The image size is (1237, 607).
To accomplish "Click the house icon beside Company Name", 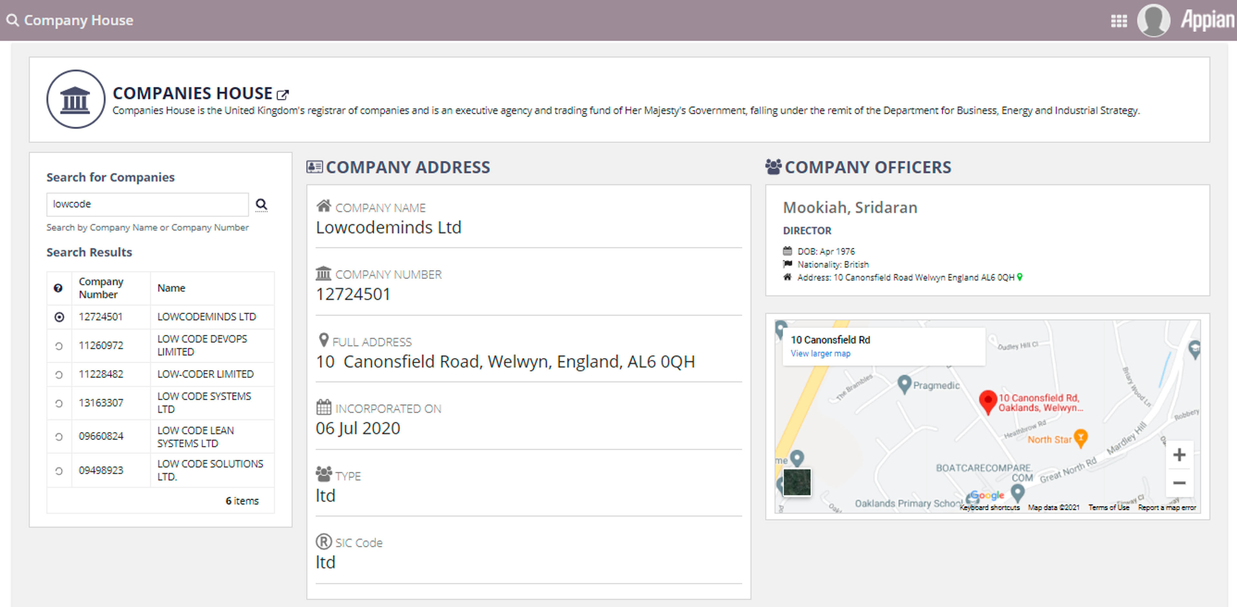I will click(324, 206).
